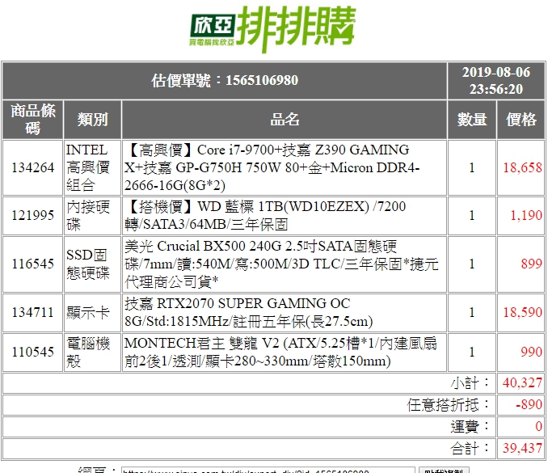
Task: Select product code 134711
Action: coord(33,313)
